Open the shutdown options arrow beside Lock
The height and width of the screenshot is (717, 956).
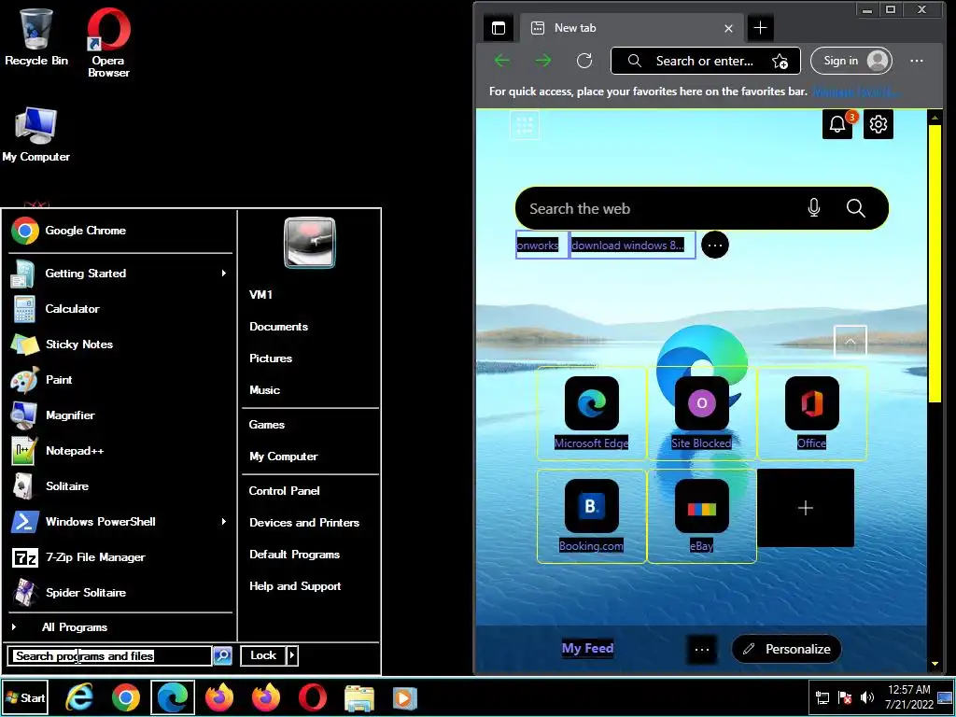pos(292,655)
